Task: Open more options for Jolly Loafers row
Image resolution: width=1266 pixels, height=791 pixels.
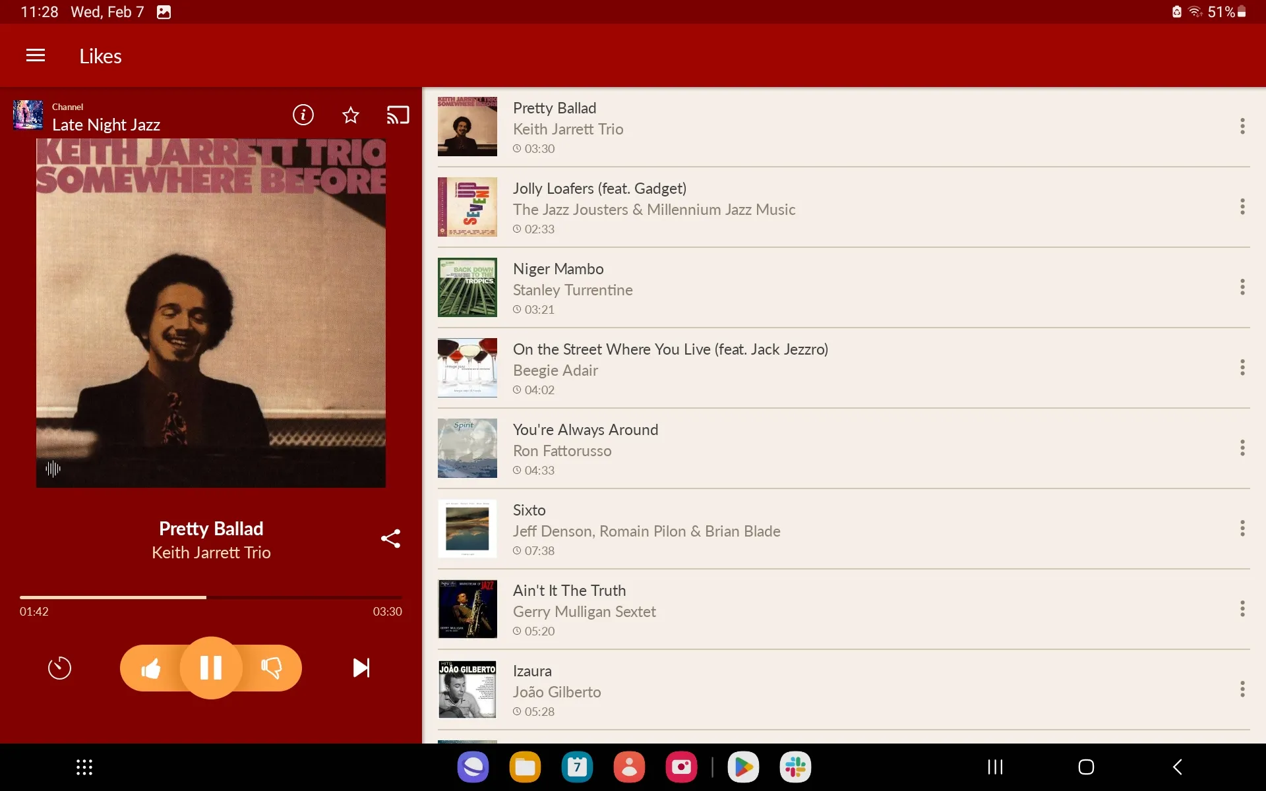Action: pos(1242,207)
